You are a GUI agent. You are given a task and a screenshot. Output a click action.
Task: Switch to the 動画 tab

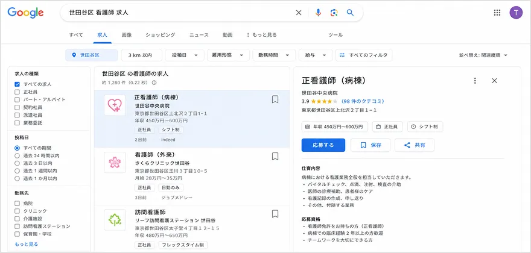227,35
